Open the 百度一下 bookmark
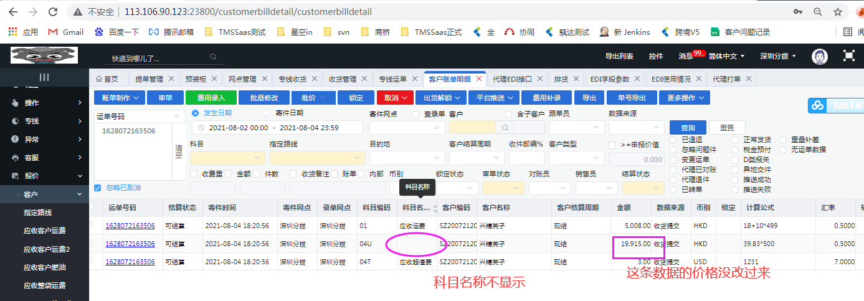Image resolution: width=864 pixels, height=301 pixels. [x=116, y=32]
